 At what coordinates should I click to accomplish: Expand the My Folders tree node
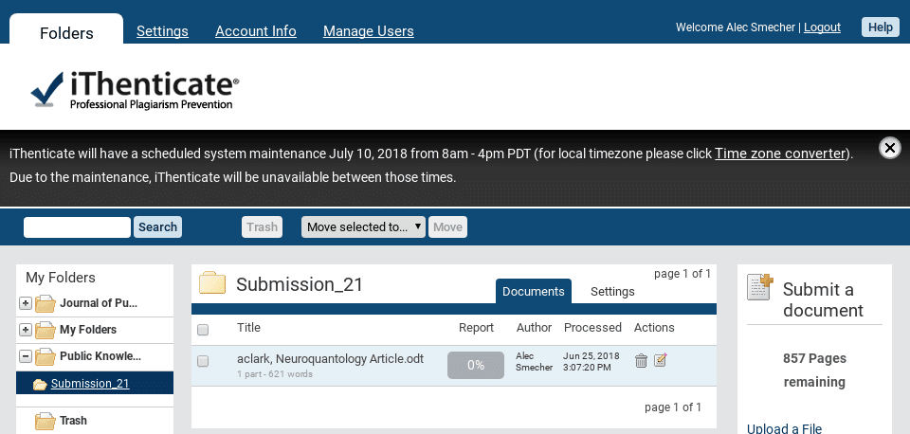click(26, 330)
